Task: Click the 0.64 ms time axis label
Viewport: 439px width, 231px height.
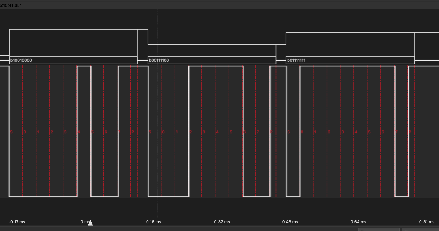Action: pos(358,222)
